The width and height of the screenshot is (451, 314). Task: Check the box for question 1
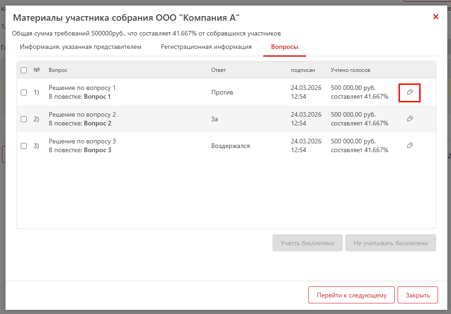click(24, 93)
